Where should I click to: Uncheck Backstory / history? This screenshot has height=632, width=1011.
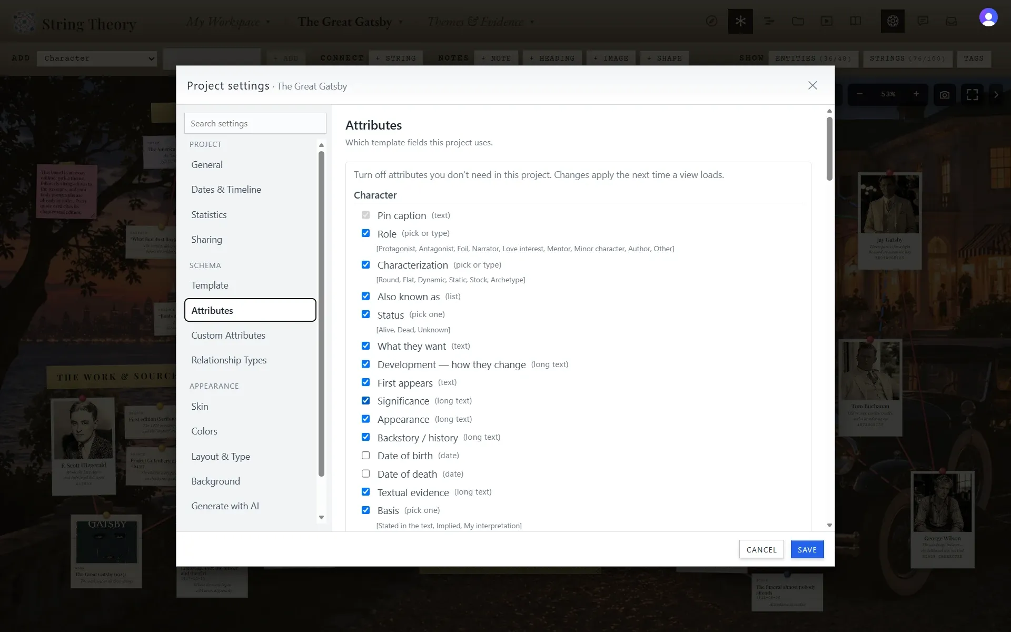(x=365, y=437)
